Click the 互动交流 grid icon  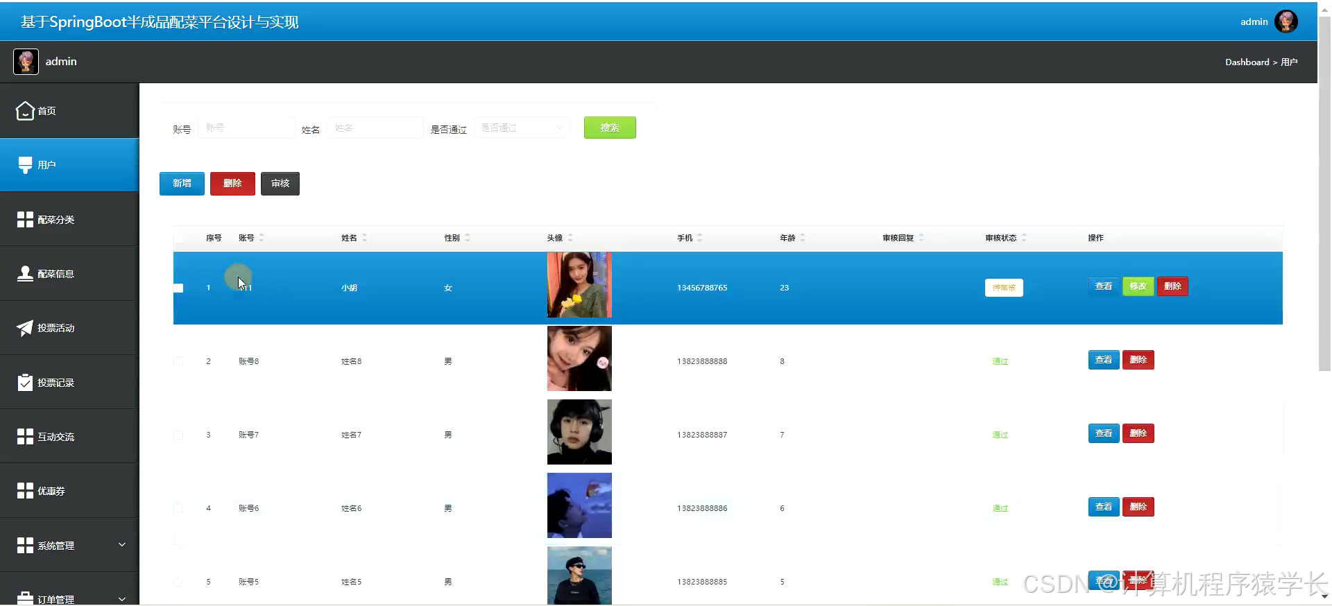click(25, 436)
